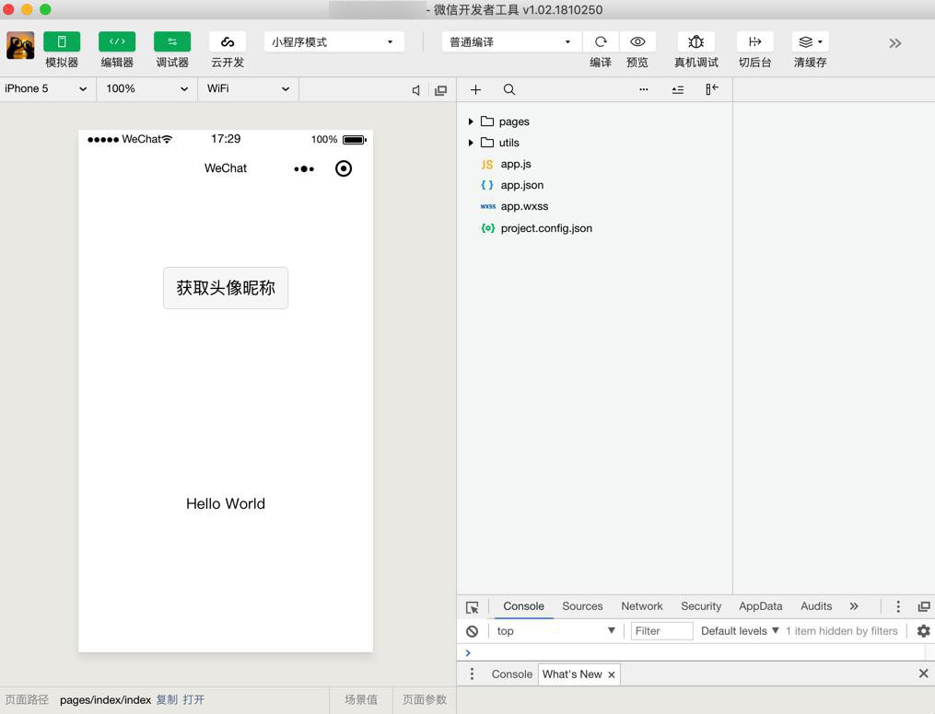The image size is (935, 714).
Task: Close the What's New tab
Action: point(612,674)
